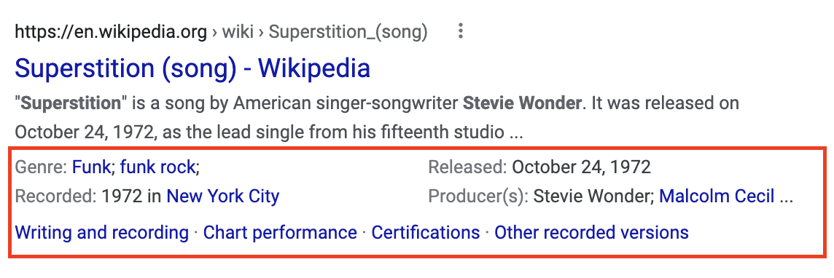Open the Malcolm Cecil producer link
This screenshot has width=834, height=278.
tap(717, 196)
